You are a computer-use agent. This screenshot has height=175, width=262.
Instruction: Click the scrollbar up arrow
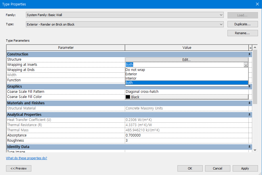[255, 47]
